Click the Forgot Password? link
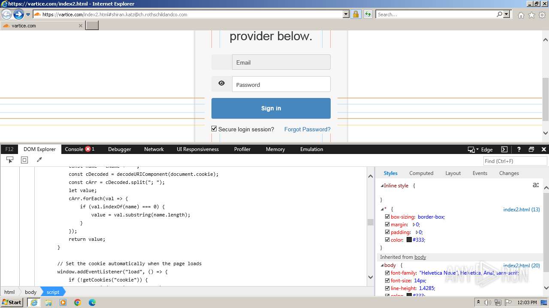The height and width of the screenshot is (308, 549). [x=308, y=129]
